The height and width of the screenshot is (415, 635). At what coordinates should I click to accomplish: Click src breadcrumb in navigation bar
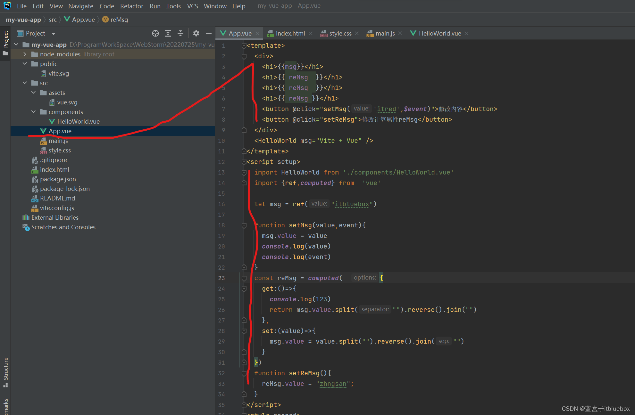53,20
